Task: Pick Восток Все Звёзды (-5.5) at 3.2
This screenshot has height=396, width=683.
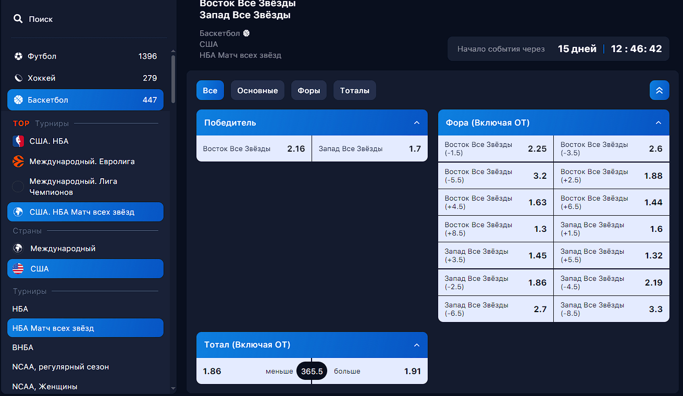Action: click(x=495, y=176)
